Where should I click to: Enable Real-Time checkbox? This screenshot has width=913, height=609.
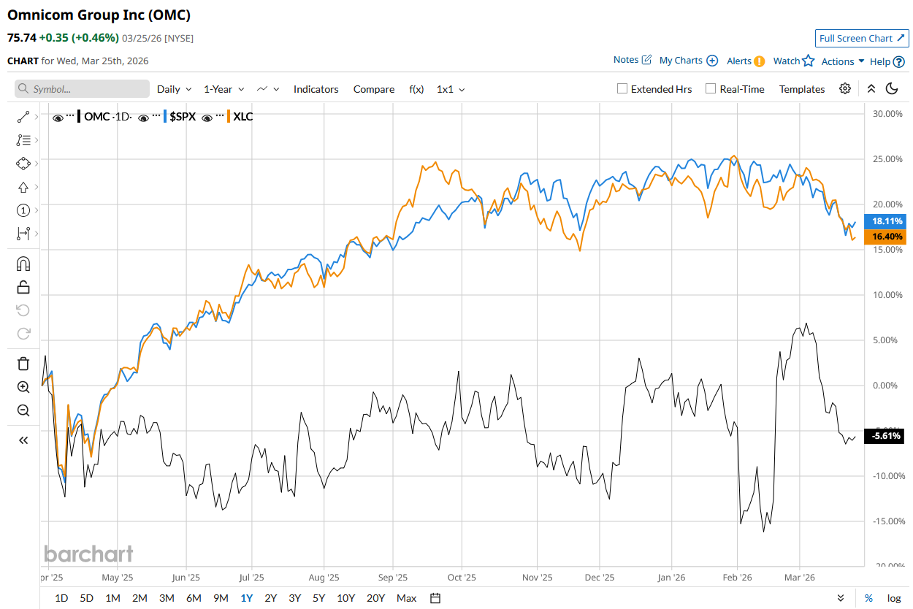tap(711, 88)
